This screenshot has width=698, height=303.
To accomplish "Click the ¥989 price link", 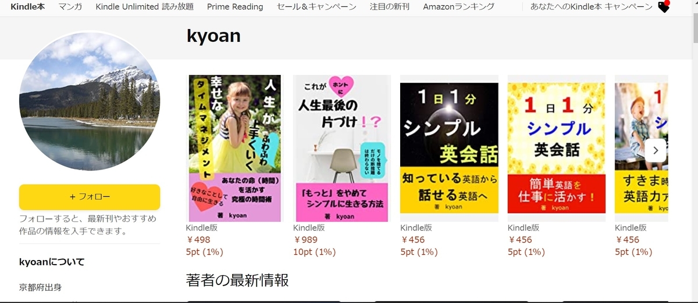I will coord(305,240).
